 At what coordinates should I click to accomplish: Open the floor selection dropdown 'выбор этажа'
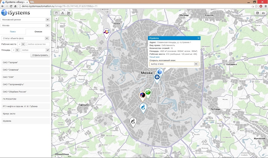(174, 64)
